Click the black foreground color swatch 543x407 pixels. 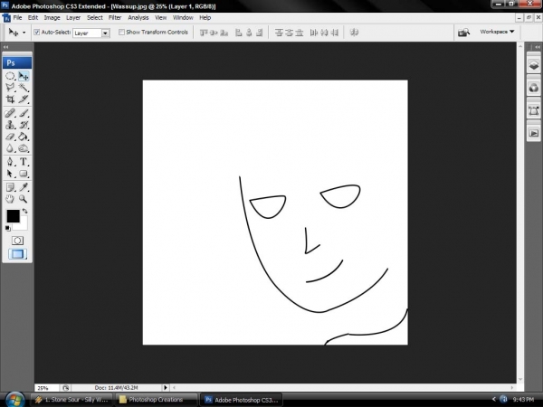click(13, 216)
